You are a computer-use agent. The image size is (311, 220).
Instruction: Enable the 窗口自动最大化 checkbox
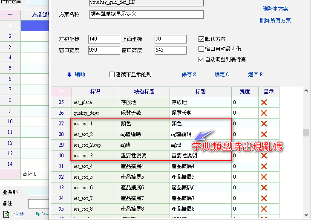point(202,49)
